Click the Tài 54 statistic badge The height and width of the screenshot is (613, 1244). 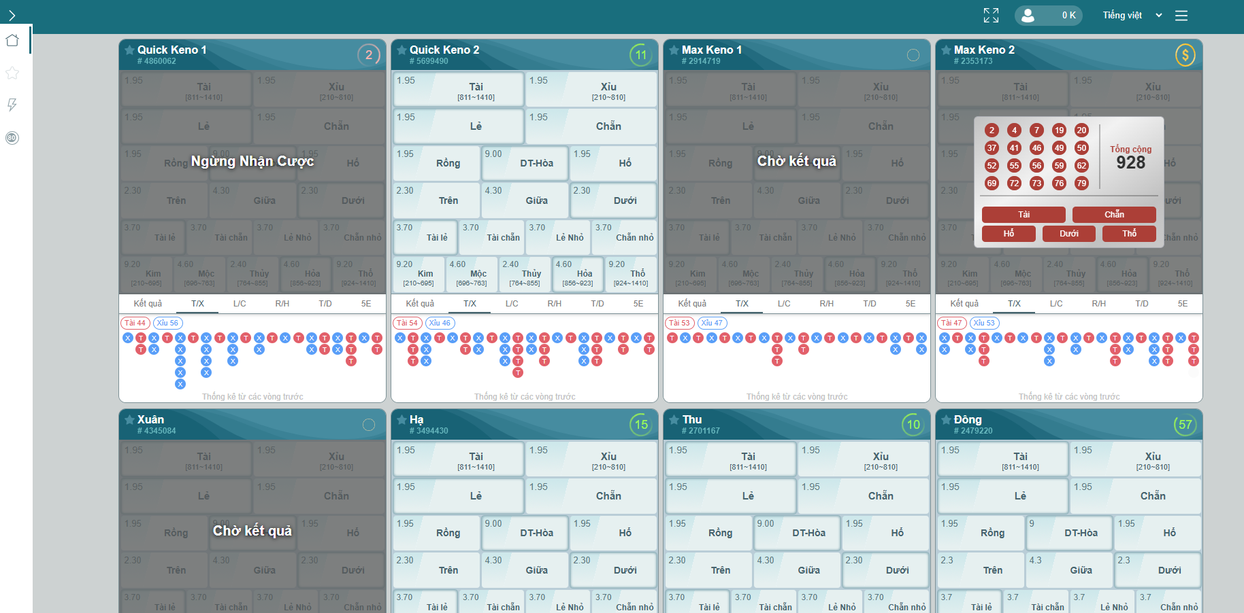pyautogui.click(x=408, y=323)
